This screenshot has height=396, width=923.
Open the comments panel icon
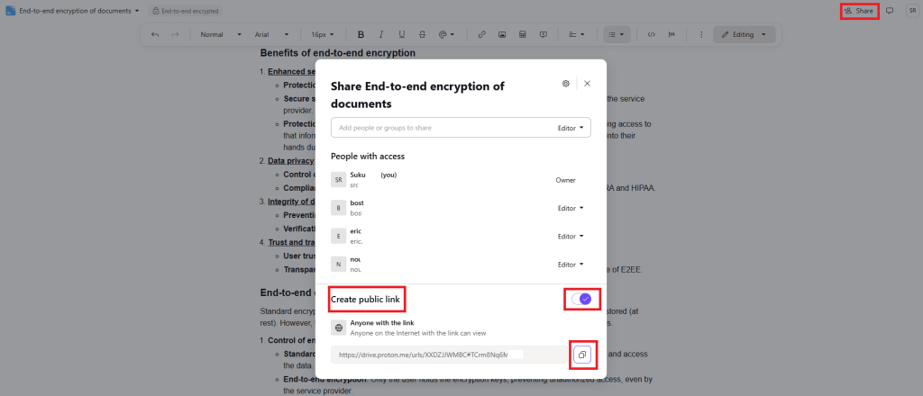pos(890,11)
